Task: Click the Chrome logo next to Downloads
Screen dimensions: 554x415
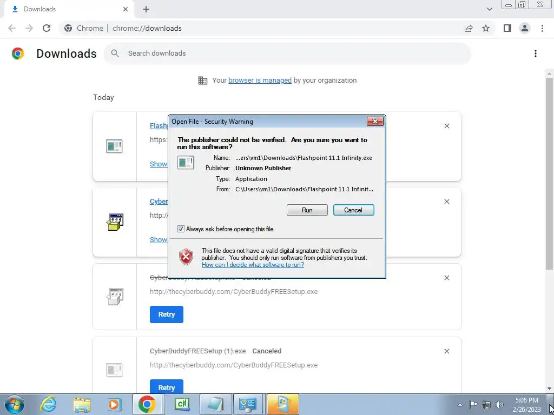Action: tap(18, 53)
